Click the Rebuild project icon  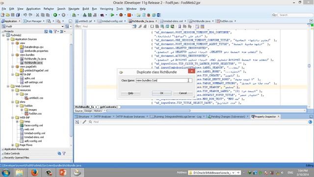90,15
